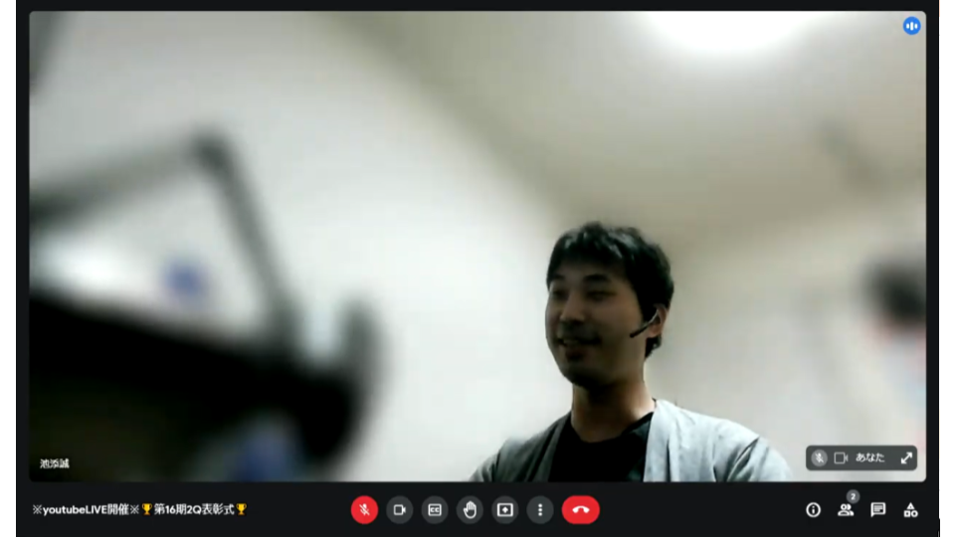Click the blue audio indicator on video
The height and width of the screenshot is (537, 955).
(x=912, y=26)
